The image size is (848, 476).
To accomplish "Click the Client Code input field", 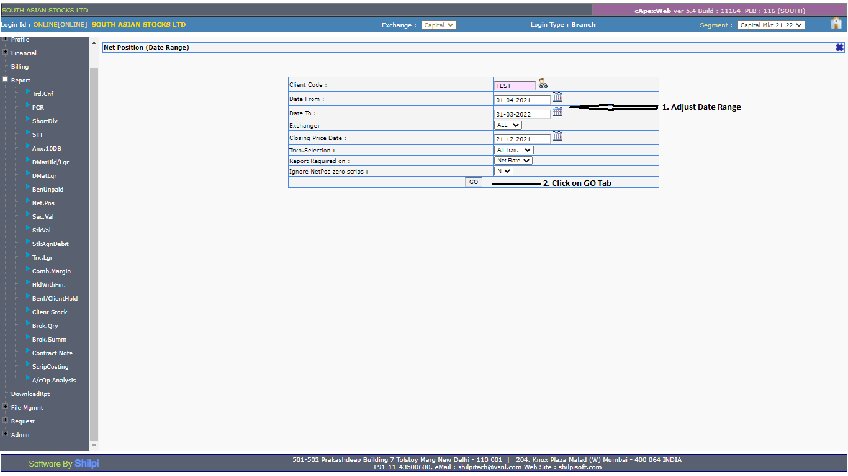I will [515, 86].
